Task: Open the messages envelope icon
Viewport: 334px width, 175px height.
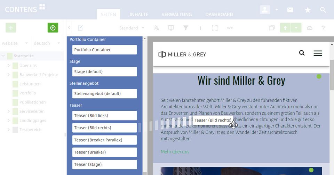Action: pos(290,10)
